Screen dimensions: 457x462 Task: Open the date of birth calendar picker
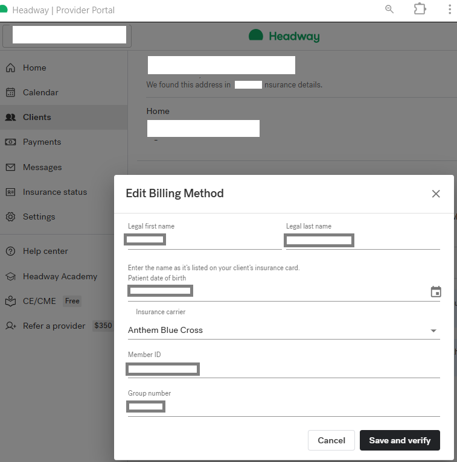coord(436,292)
